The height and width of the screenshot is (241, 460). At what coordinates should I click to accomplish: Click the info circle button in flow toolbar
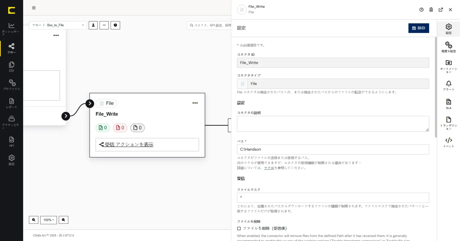point(115,25)
